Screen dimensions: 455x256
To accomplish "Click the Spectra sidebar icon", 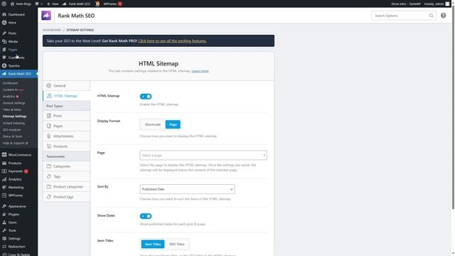I will pos(4,65).
